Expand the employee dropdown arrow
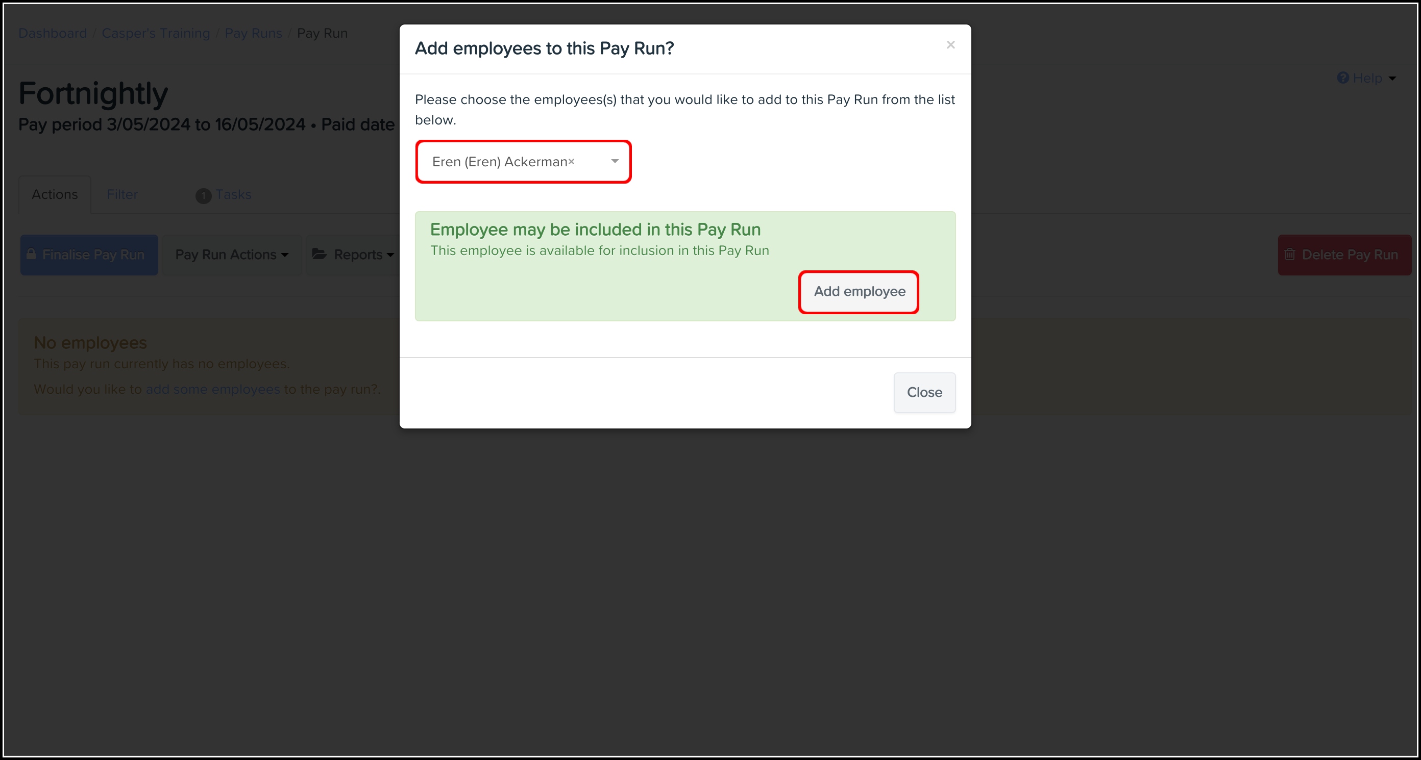Screen dimensions: 1421x760 pos(615,162)
